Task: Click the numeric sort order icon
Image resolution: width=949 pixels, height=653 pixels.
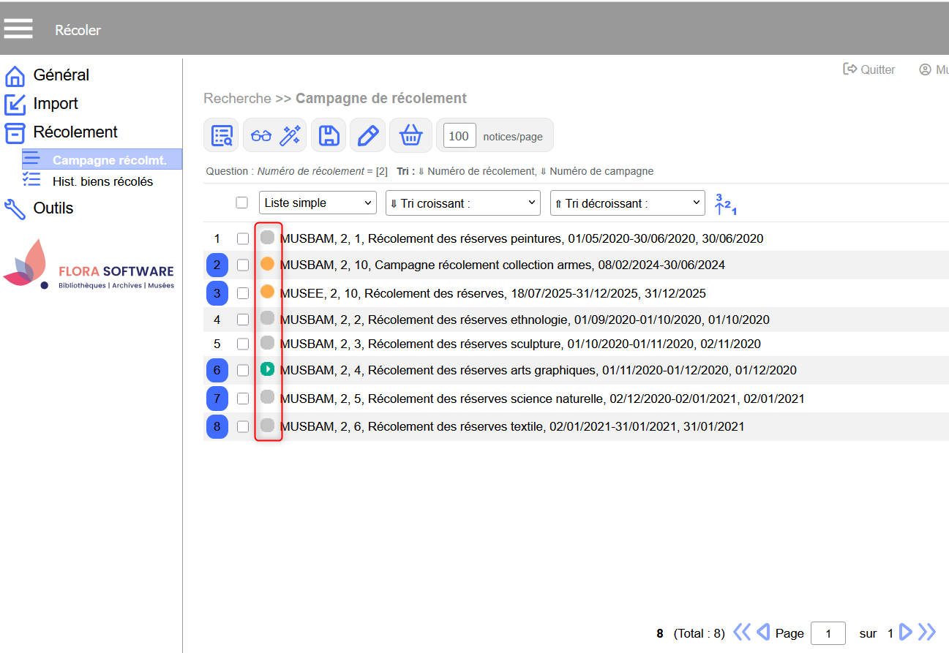Action: 725,204
